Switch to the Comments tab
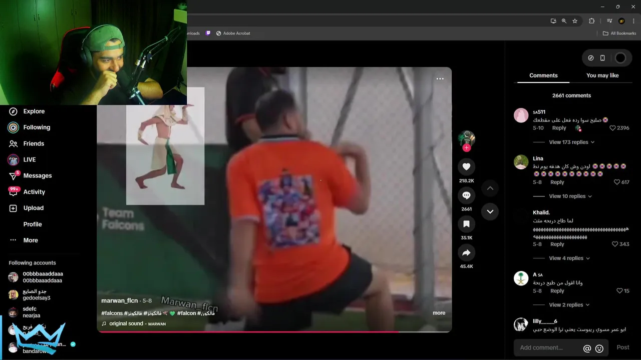This screenshot has height=360, width=641. (543, 75)
